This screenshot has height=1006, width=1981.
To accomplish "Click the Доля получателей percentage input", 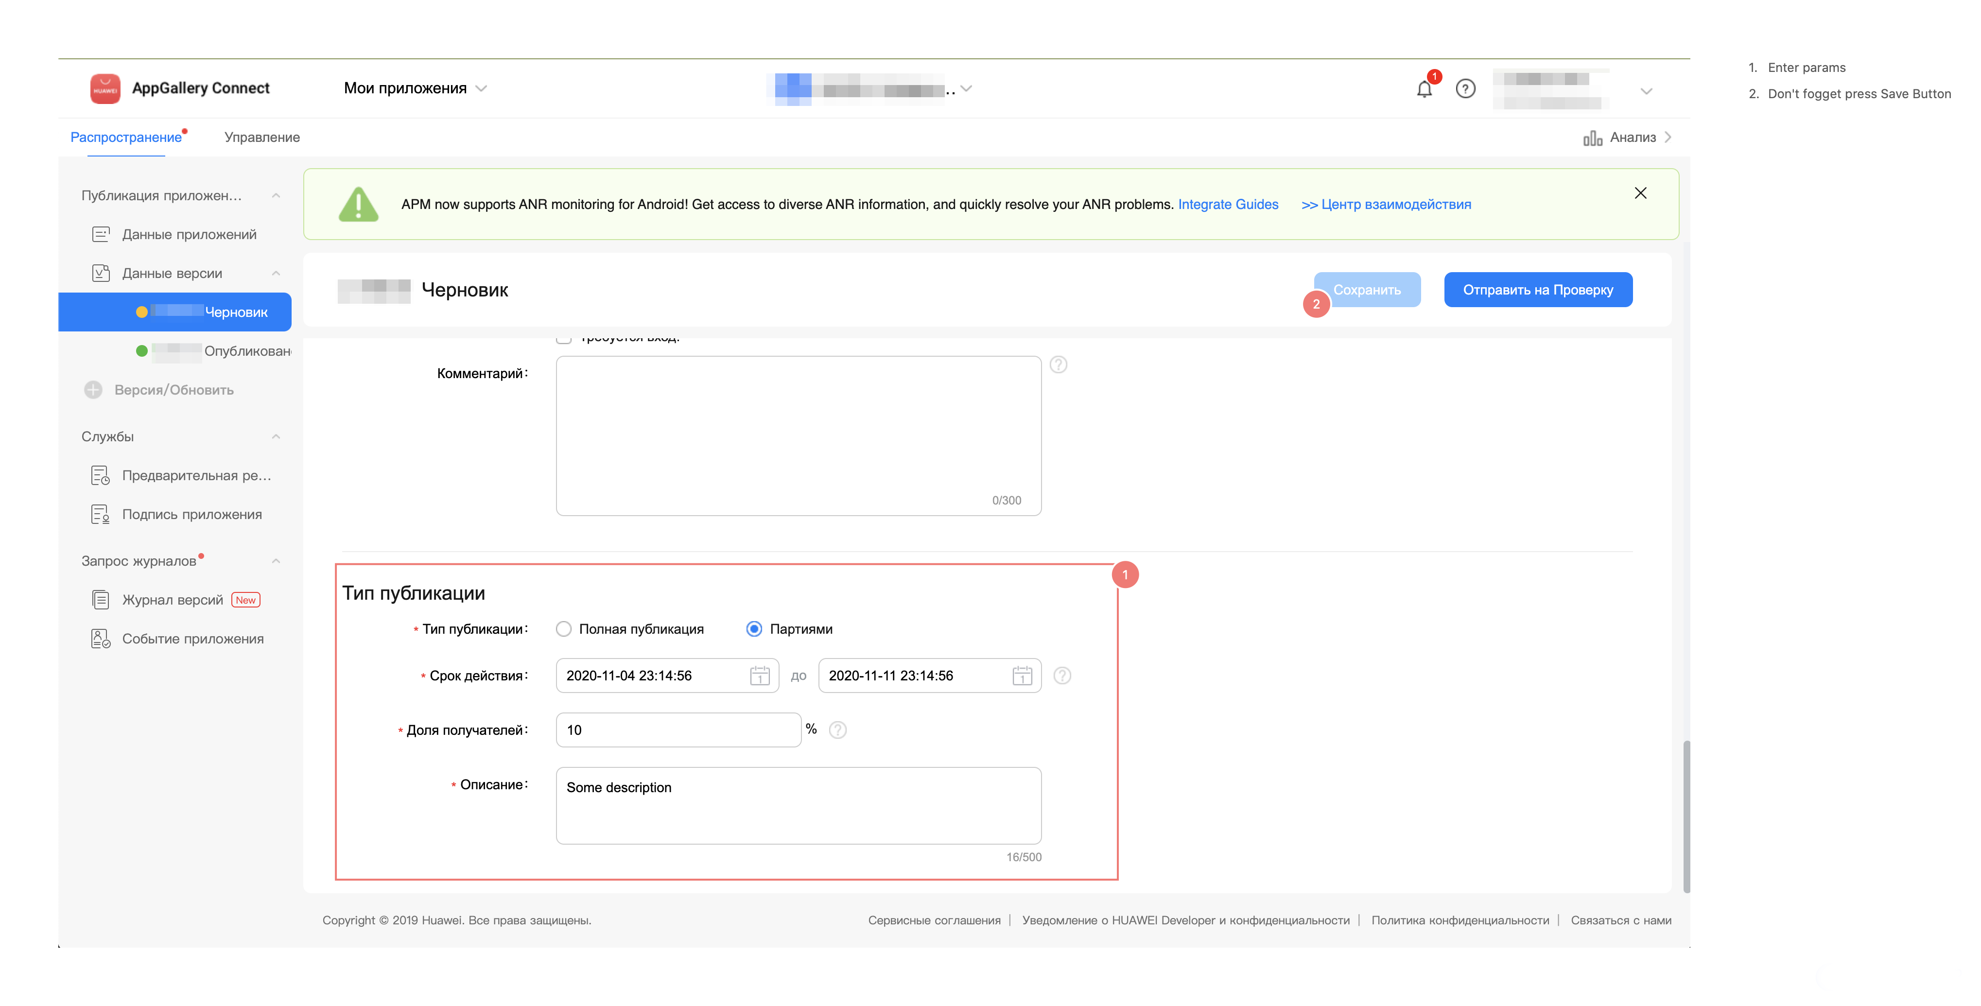I will tap(678, 730).
